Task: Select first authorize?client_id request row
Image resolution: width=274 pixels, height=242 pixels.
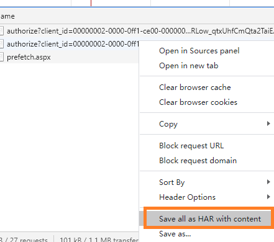Action: click(137, 31)
